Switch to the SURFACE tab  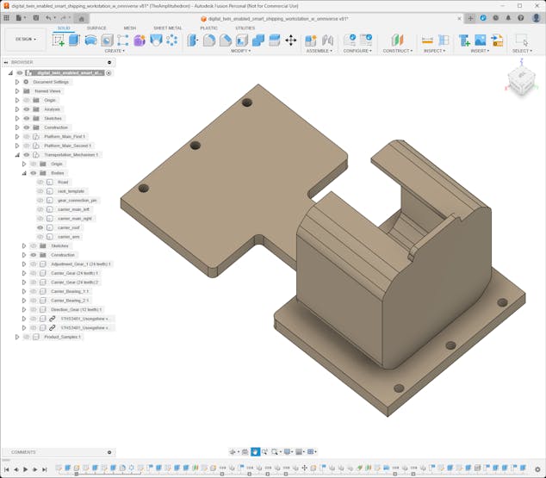click(x=96, y=28)
